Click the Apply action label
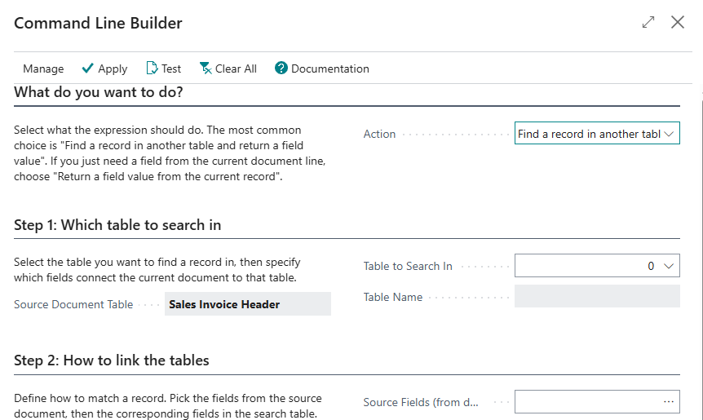703x420 pixels. coord(113,69)
